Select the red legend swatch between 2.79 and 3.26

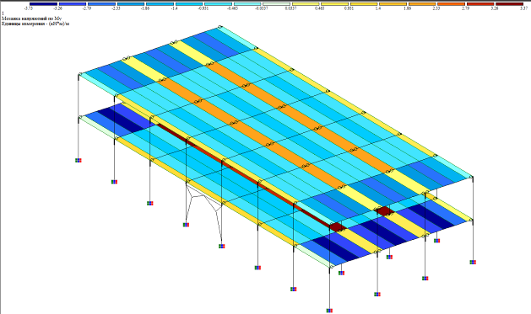(x=480, y=4)
